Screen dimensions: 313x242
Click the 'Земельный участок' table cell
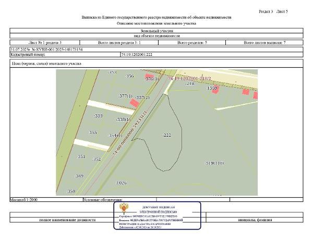pos(156,31)
